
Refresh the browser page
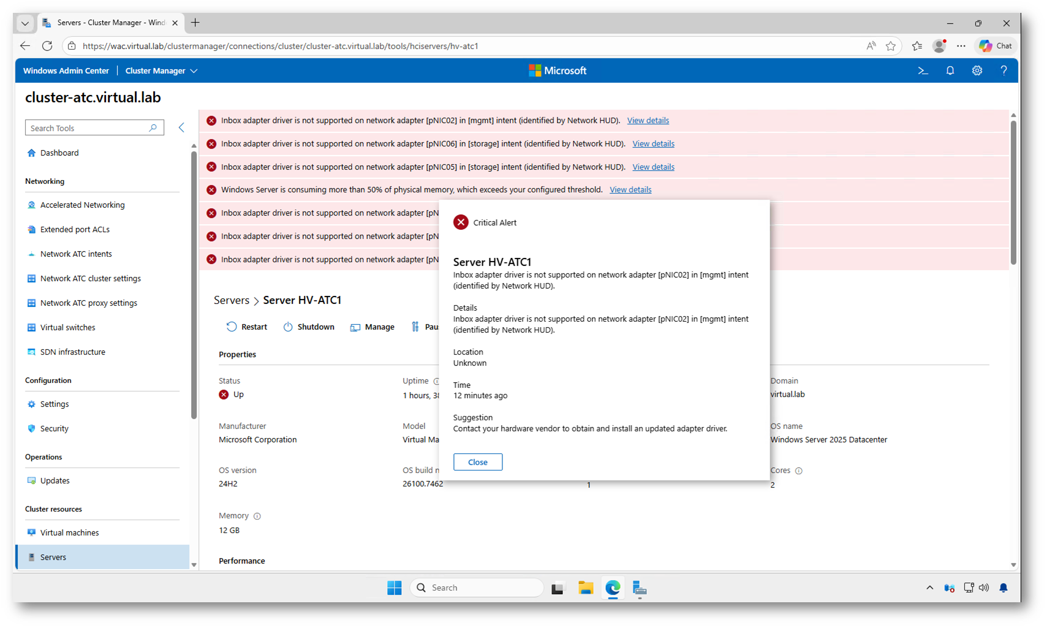[x=47, y=46]
